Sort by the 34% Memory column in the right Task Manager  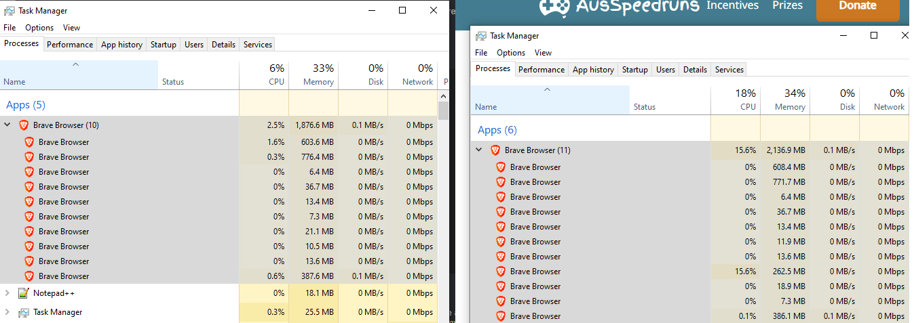pos(785,100)
